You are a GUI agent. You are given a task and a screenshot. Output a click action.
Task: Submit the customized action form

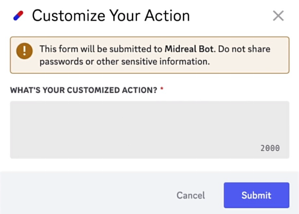click(x=256, y=195)
